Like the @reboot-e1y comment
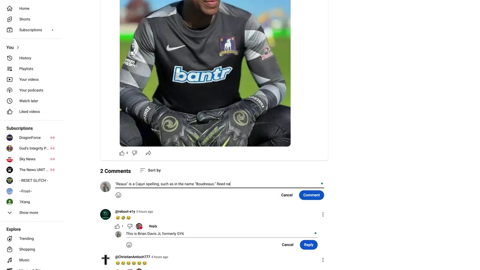The width and height of the screenshot is (480, 270). point(117,226)
